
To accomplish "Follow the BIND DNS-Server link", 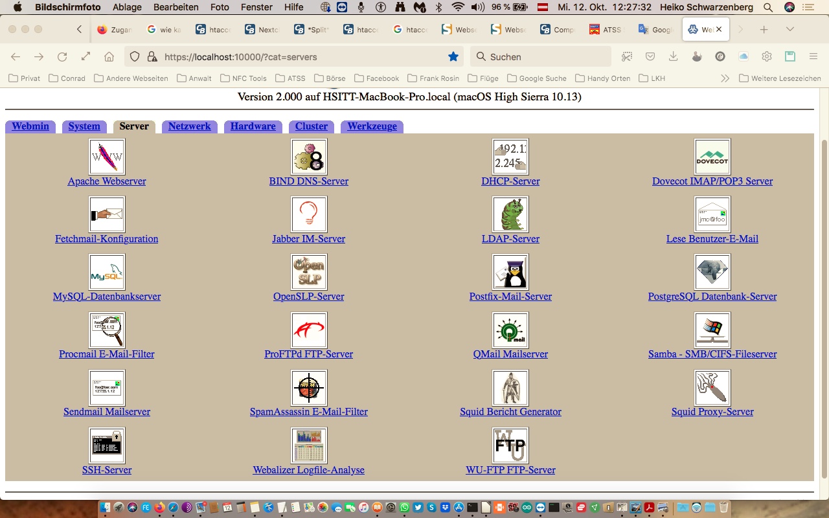I will coord(309,181).
